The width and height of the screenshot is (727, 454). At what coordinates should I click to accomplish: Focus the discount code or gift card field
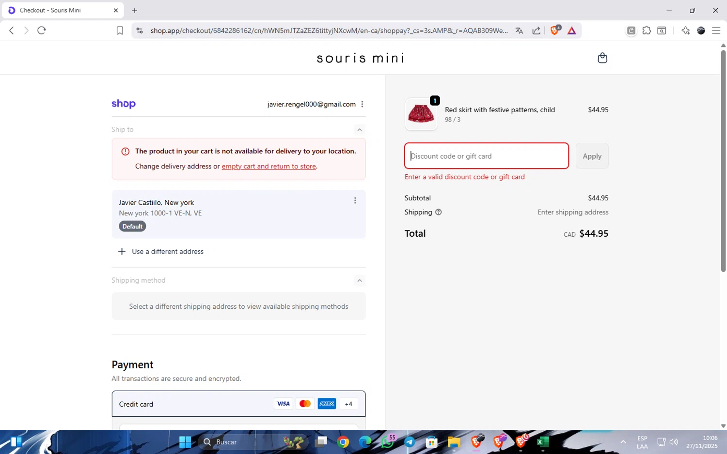coord(487,156)
